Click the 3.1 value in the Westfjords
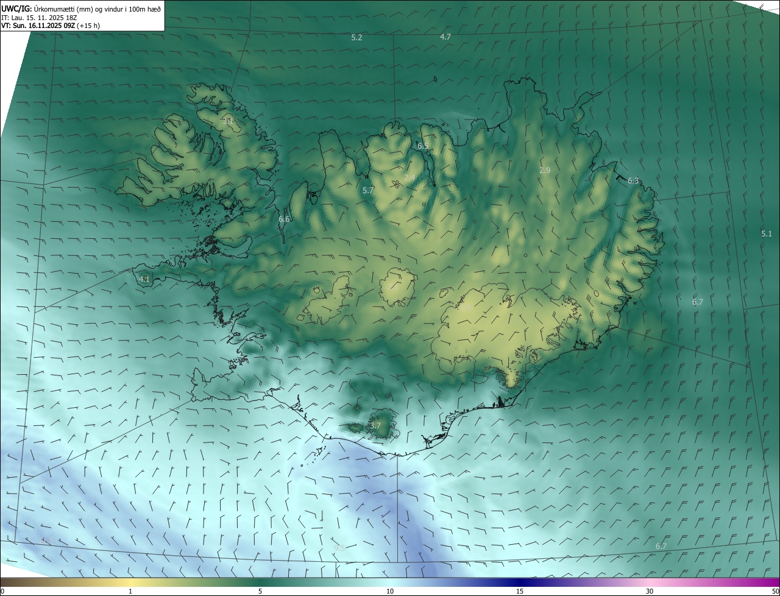Screen dimensions: 780x596 229,121
